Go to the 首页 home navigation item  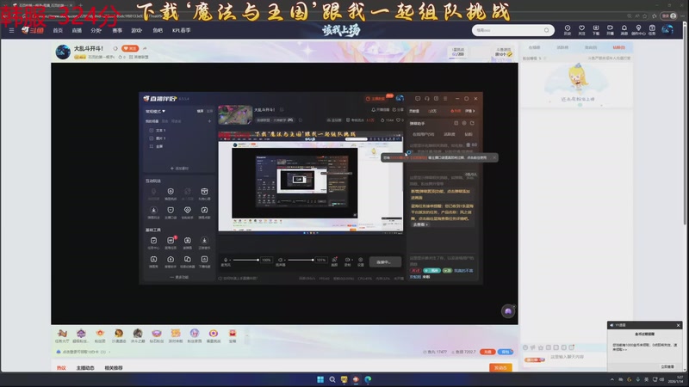pyautogui.click(x=58, y=30)
